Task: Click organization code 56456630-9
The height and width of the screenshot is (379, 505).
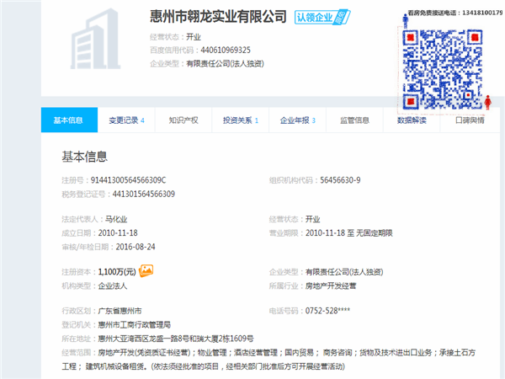Action: point(340,180)
